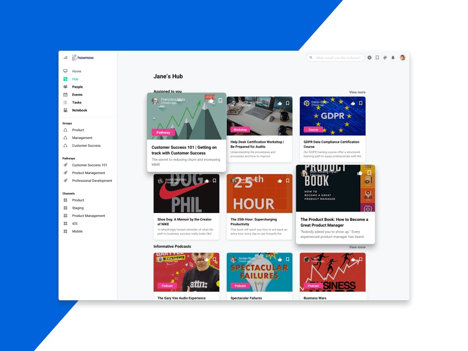This screenshot has height=351, width=468.
Task: Open notifications bell icon
Action: click(393, 58)
